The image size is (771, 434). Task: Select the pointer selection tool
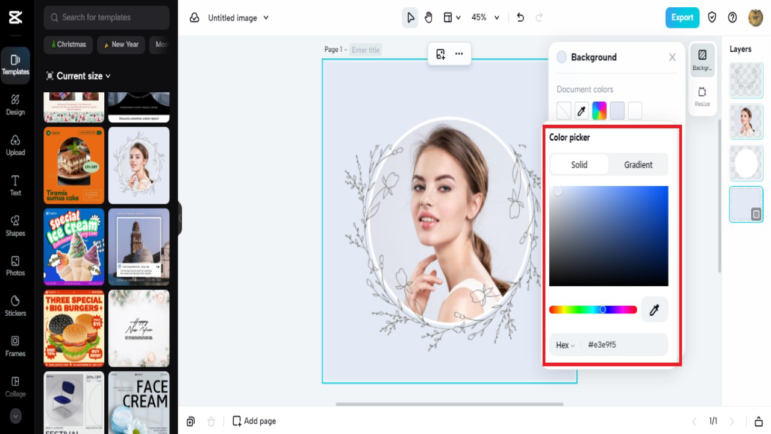(x=410, y=17)
